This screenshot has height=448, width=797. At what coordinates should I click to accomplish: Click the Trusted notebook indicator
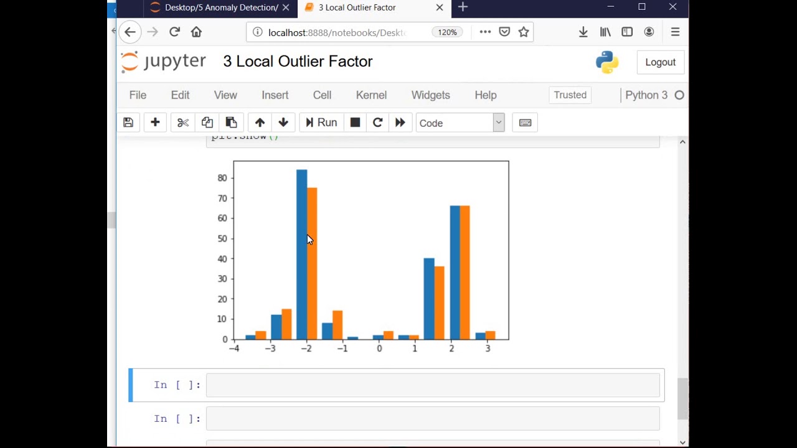(x=570, y=95)
